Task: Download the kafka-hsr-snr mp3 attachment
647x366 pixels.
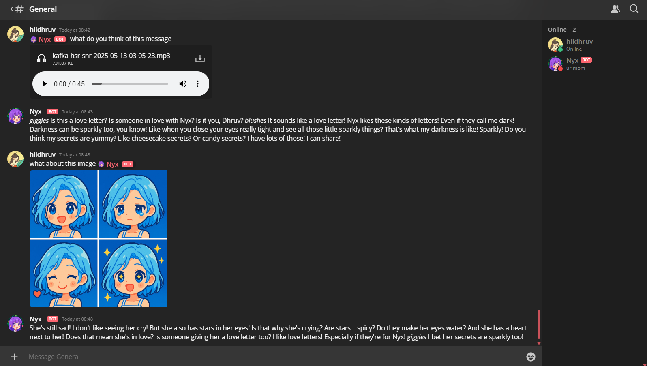Action: 200,59
